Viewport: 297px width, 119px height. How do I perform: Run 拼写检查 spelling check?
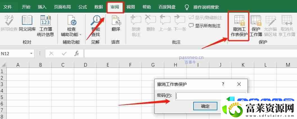point(8,23)
